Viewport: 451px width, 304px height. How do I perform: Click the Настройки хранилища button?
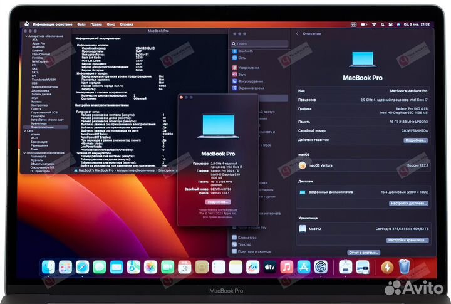[x=407, y=240]
